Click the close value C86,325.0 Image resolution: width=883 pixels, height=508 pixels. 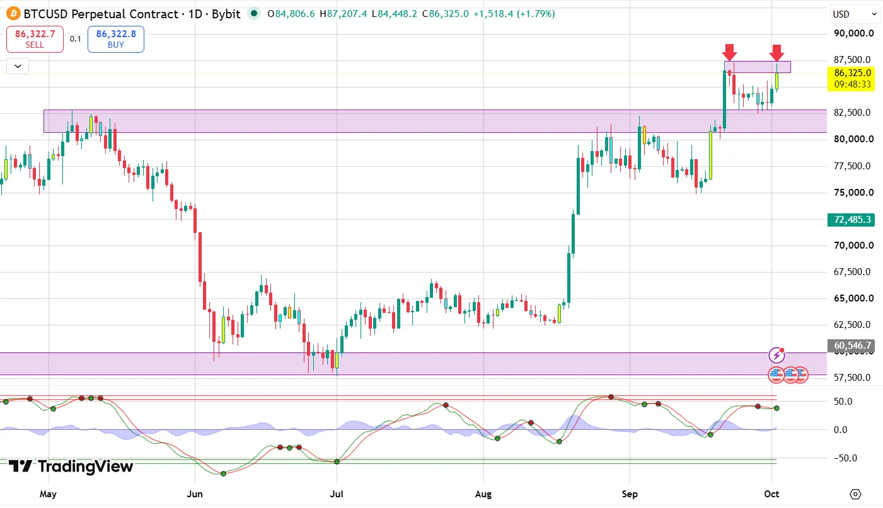pos(446,14)
